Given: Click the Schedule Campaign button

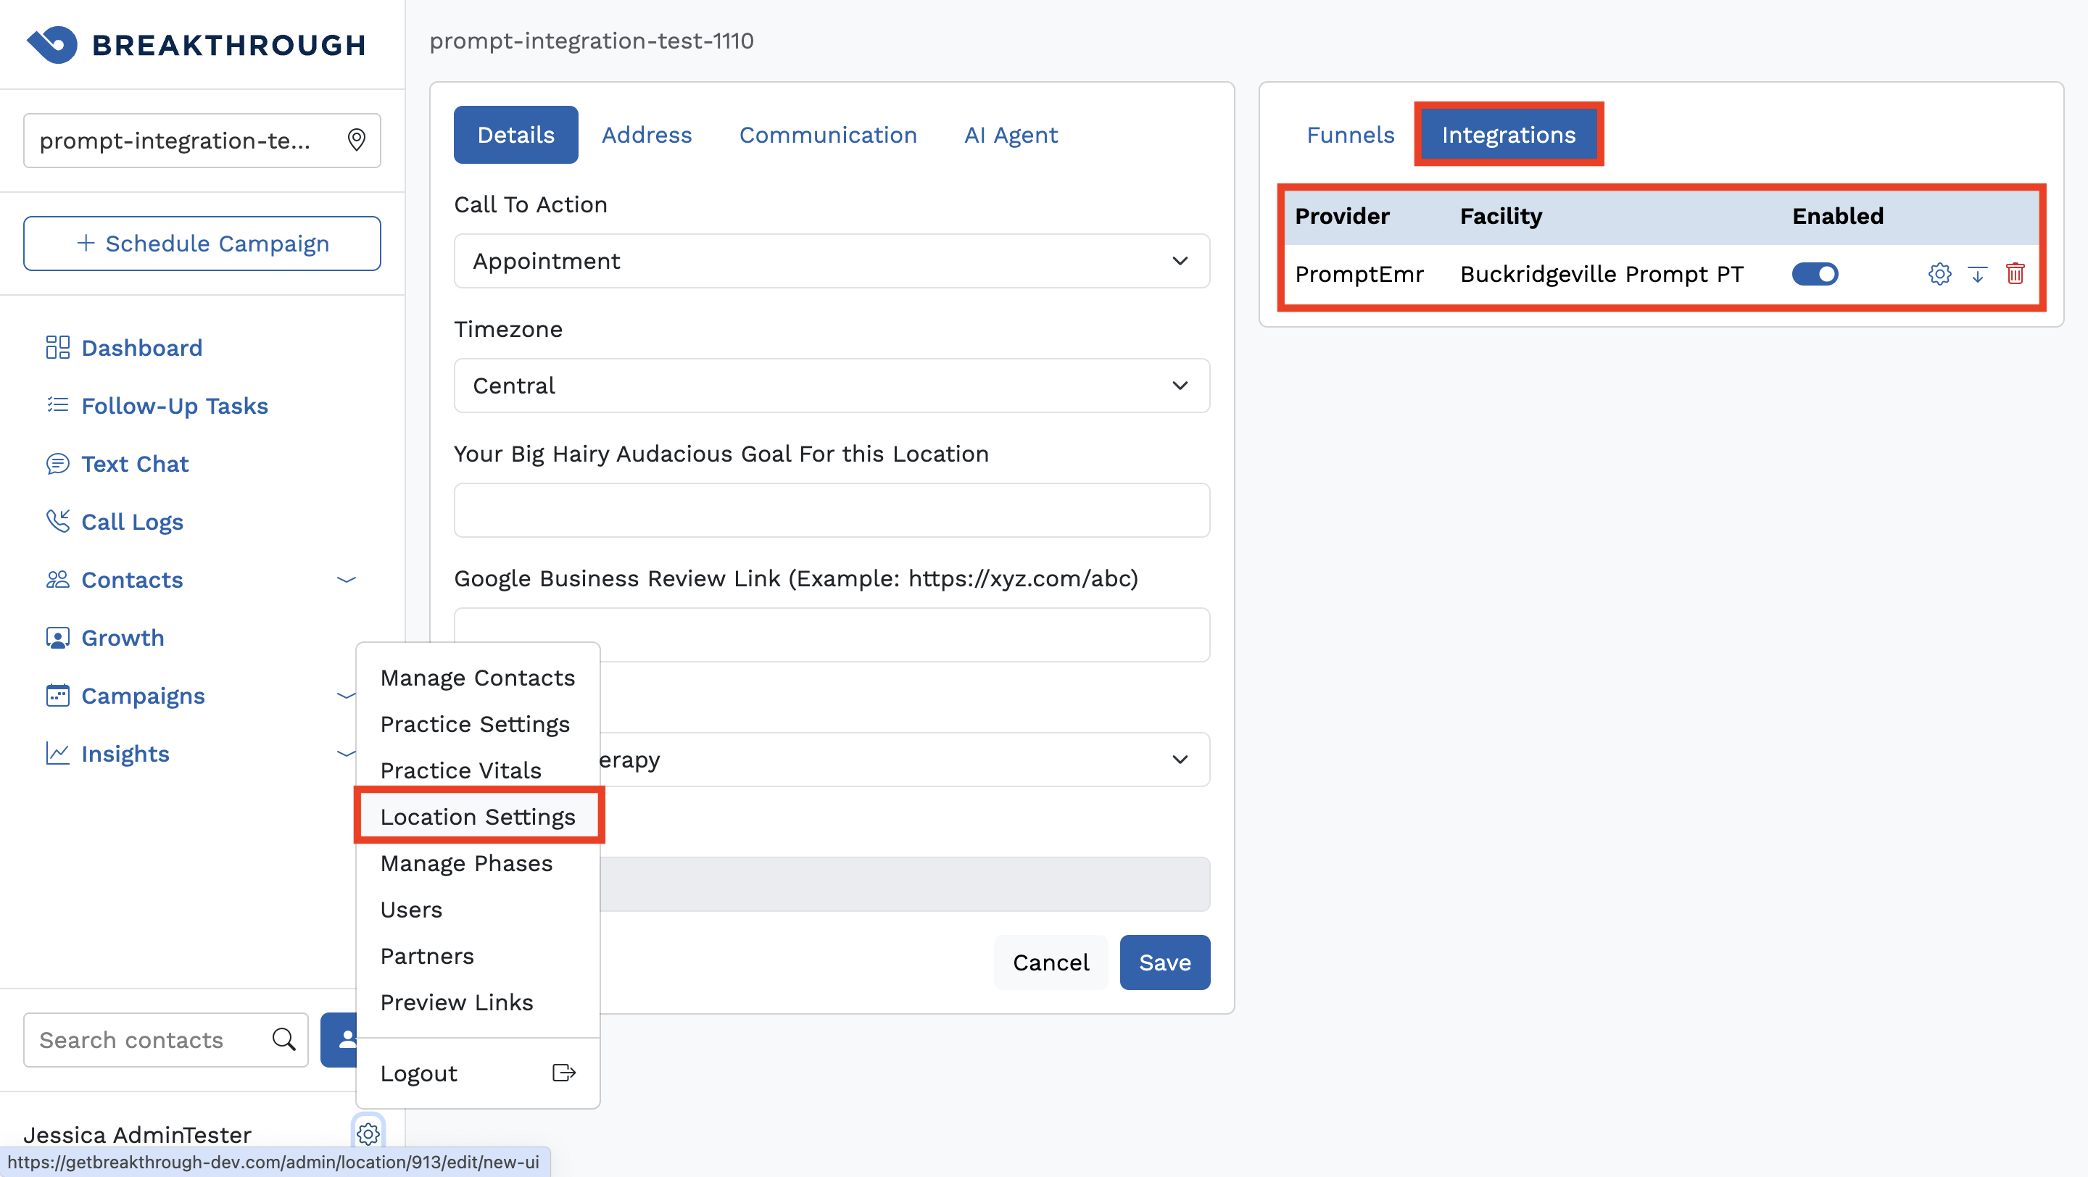Looking at the screenshot, I should point(202,243).
